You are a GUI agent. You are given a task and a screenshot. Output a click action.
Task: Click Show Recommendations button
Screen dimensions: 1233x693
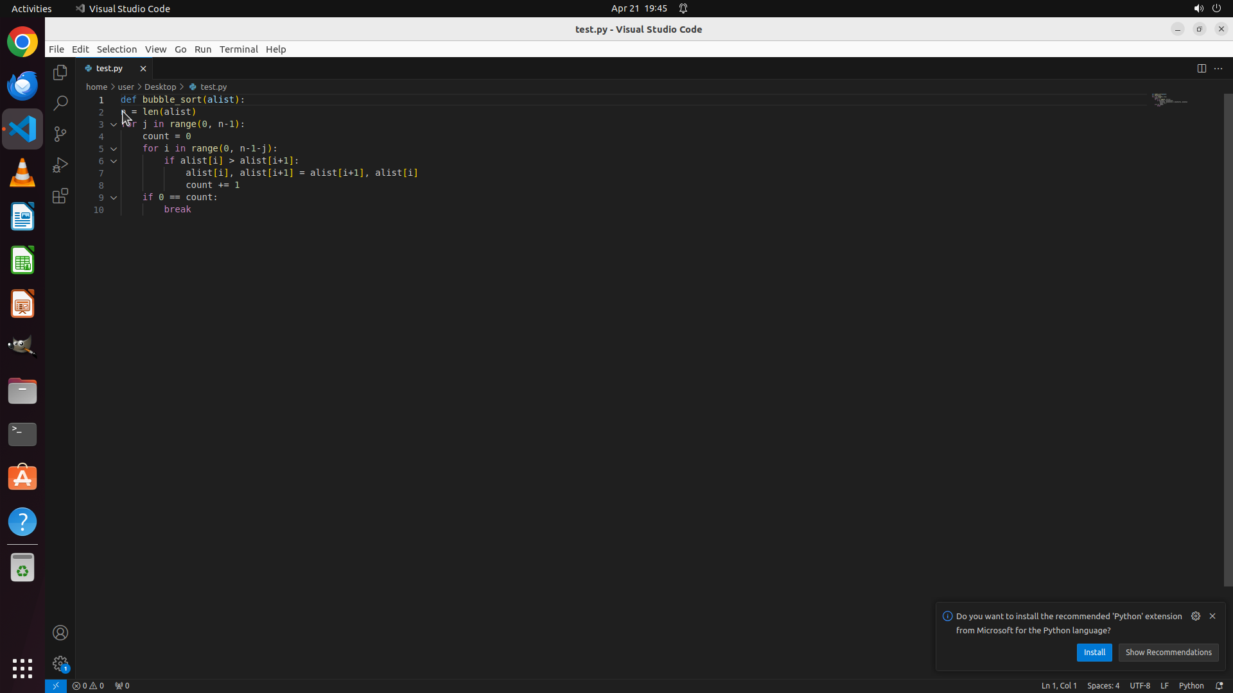pos(1167,652)
